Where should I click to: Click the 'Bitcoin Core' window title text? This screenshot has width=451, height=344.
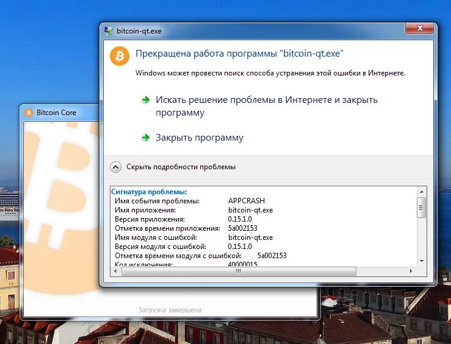point(56,113)
